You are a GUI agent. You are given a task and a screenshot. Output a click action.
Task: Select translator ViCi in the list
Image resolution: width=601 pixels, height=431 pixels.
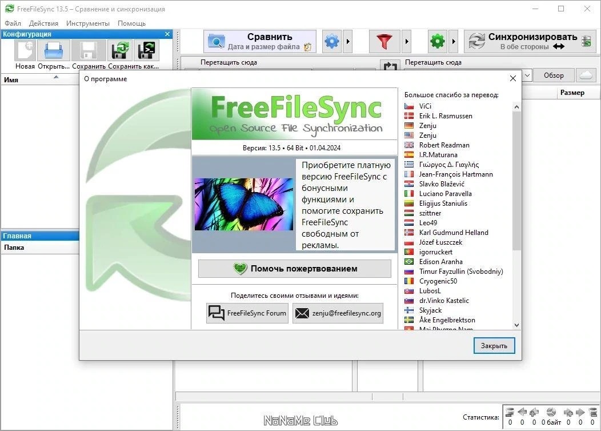click(425, 106)
